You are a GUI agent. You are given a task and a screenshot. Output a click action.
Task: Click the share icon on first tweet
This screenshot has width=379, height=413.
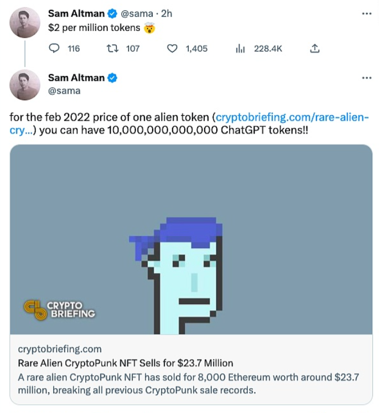[314, 49]
